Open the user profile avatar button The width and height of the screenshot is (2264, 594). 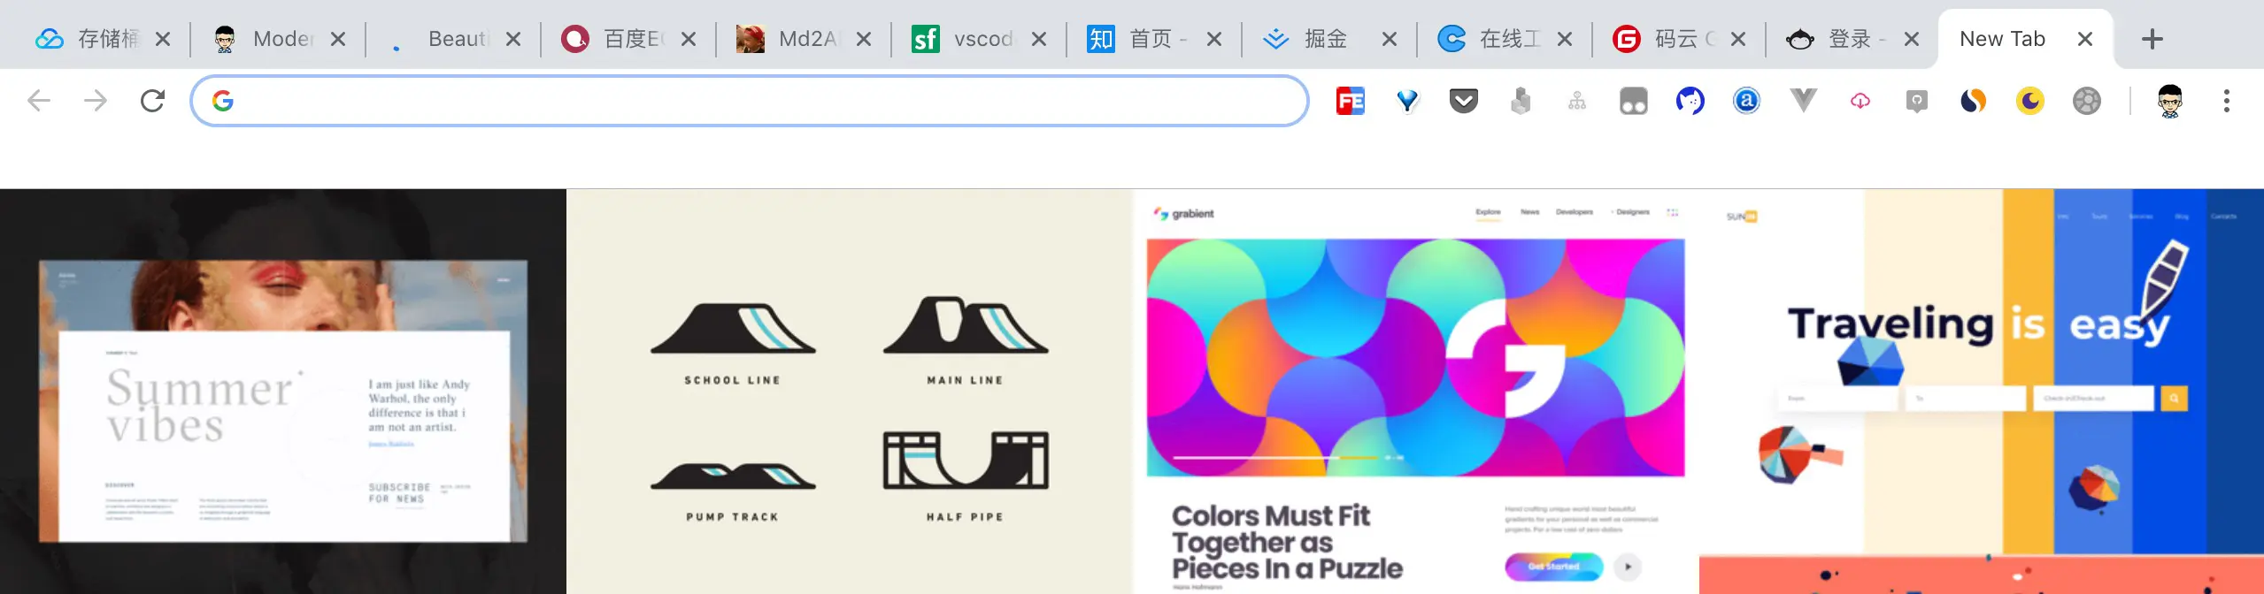[x=2169, y=102]
